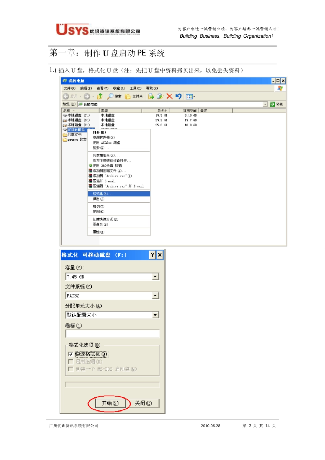Image resolution: width=325 pixels, height=460 pixels.
Task: Click the drive icon of 本地磁盘 (C:)
Action: 65,116
